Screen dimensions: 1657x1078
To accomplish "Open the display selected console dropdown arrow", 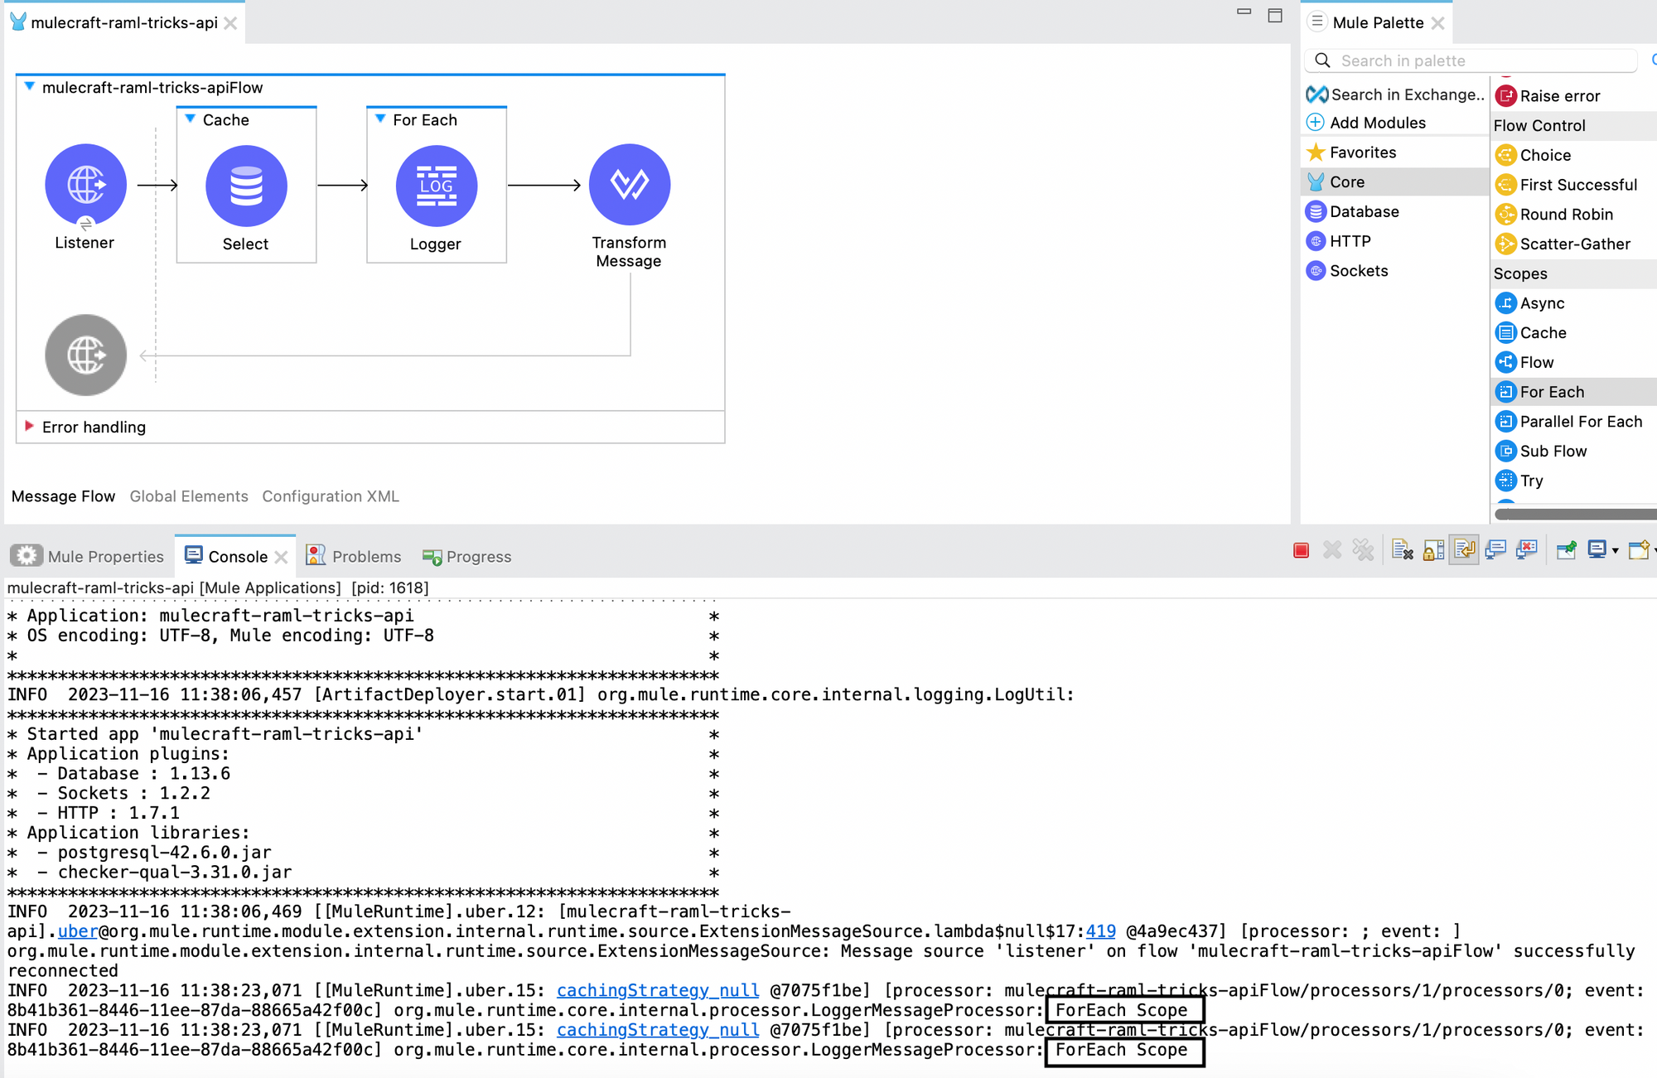I will pyautogui.click(x=1616, y=552).
